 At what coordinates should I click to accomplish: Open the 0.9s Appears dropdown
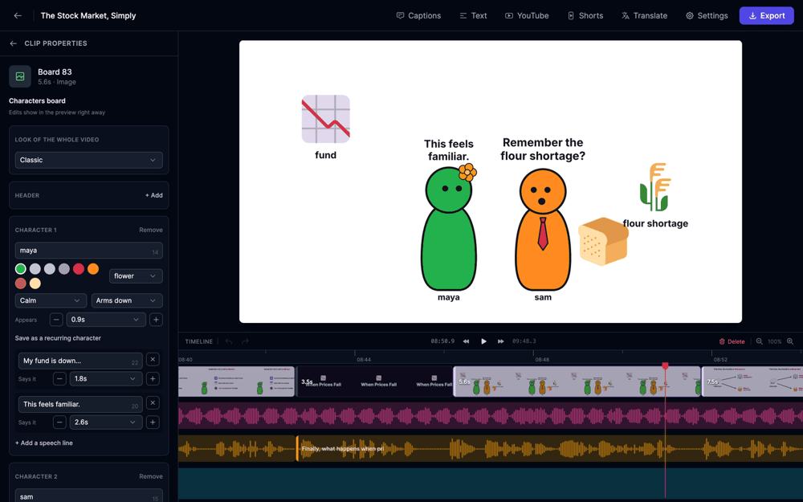click(x=105, y=320)
